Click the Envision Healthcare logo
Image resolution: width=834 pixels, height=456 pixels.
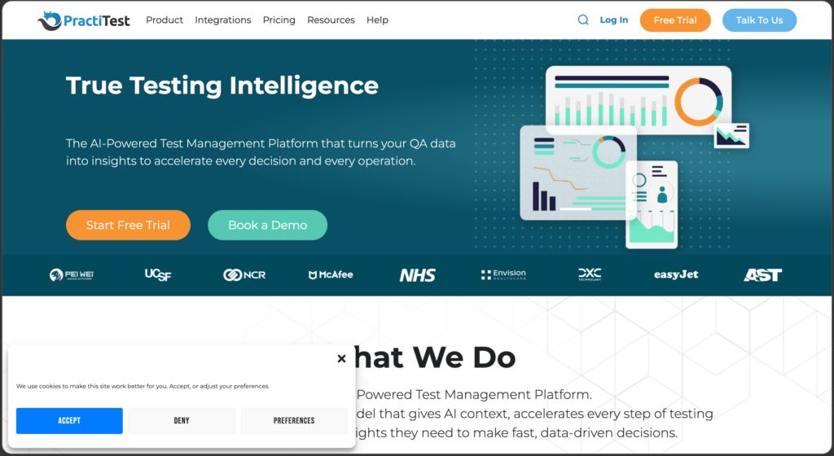pos(503,274)
